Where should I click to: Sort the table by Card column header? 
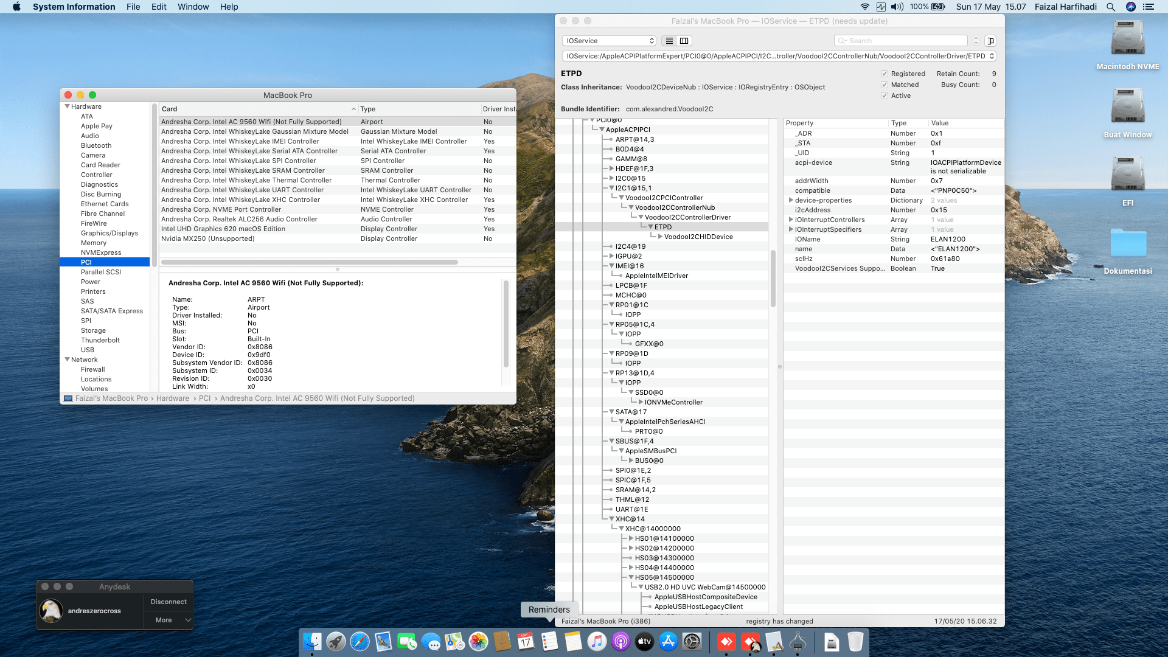258,109
